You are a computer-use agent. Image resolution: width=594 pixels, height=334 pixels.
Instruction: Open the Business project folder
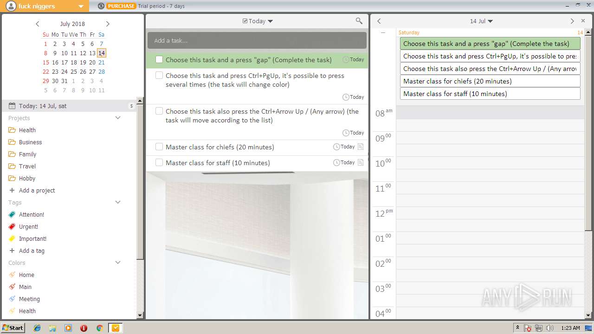click(30, 142)
